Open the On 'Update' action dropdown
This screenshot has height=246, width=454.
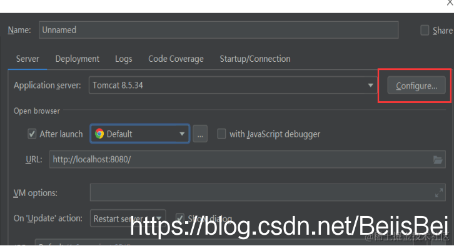128,219
